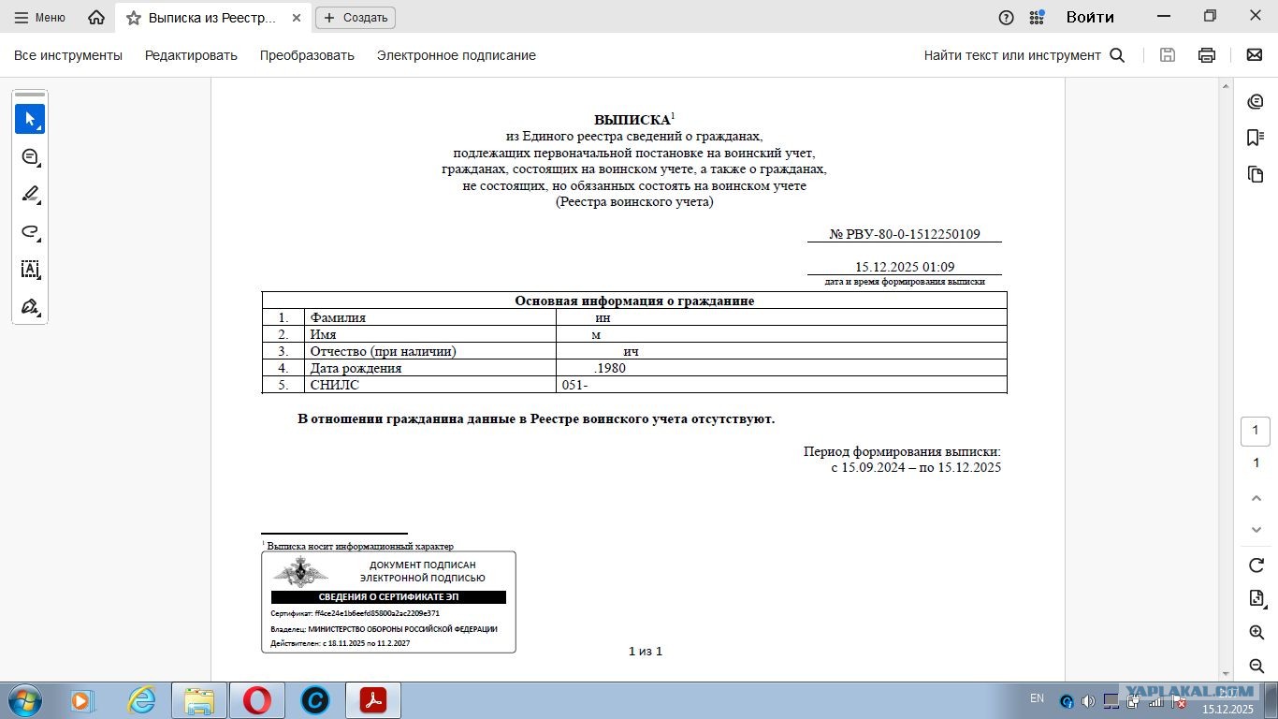Open the bookmarks panel
The image size is (1278, 719).
tap(1256, 138)
